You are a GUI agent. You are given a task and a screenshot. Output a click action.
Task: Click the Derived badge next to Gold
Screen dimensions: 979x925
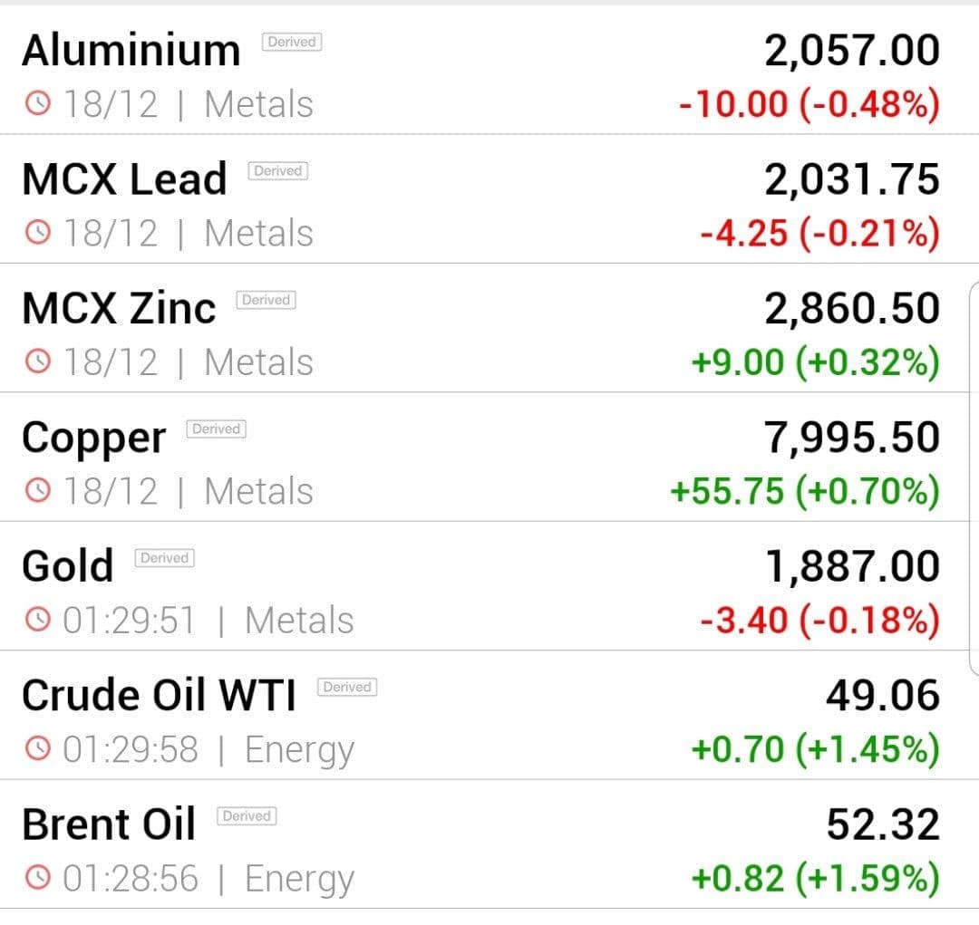164,558
